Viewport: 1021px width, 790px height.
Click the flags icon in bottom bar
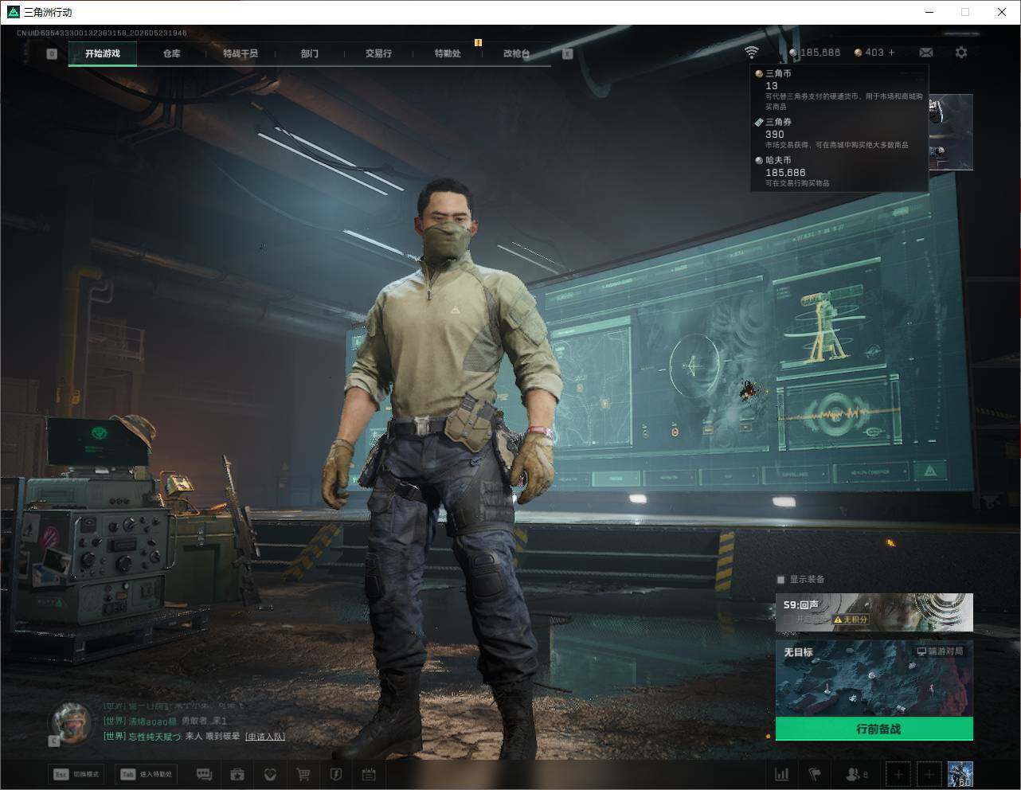[x=815, y=774]
